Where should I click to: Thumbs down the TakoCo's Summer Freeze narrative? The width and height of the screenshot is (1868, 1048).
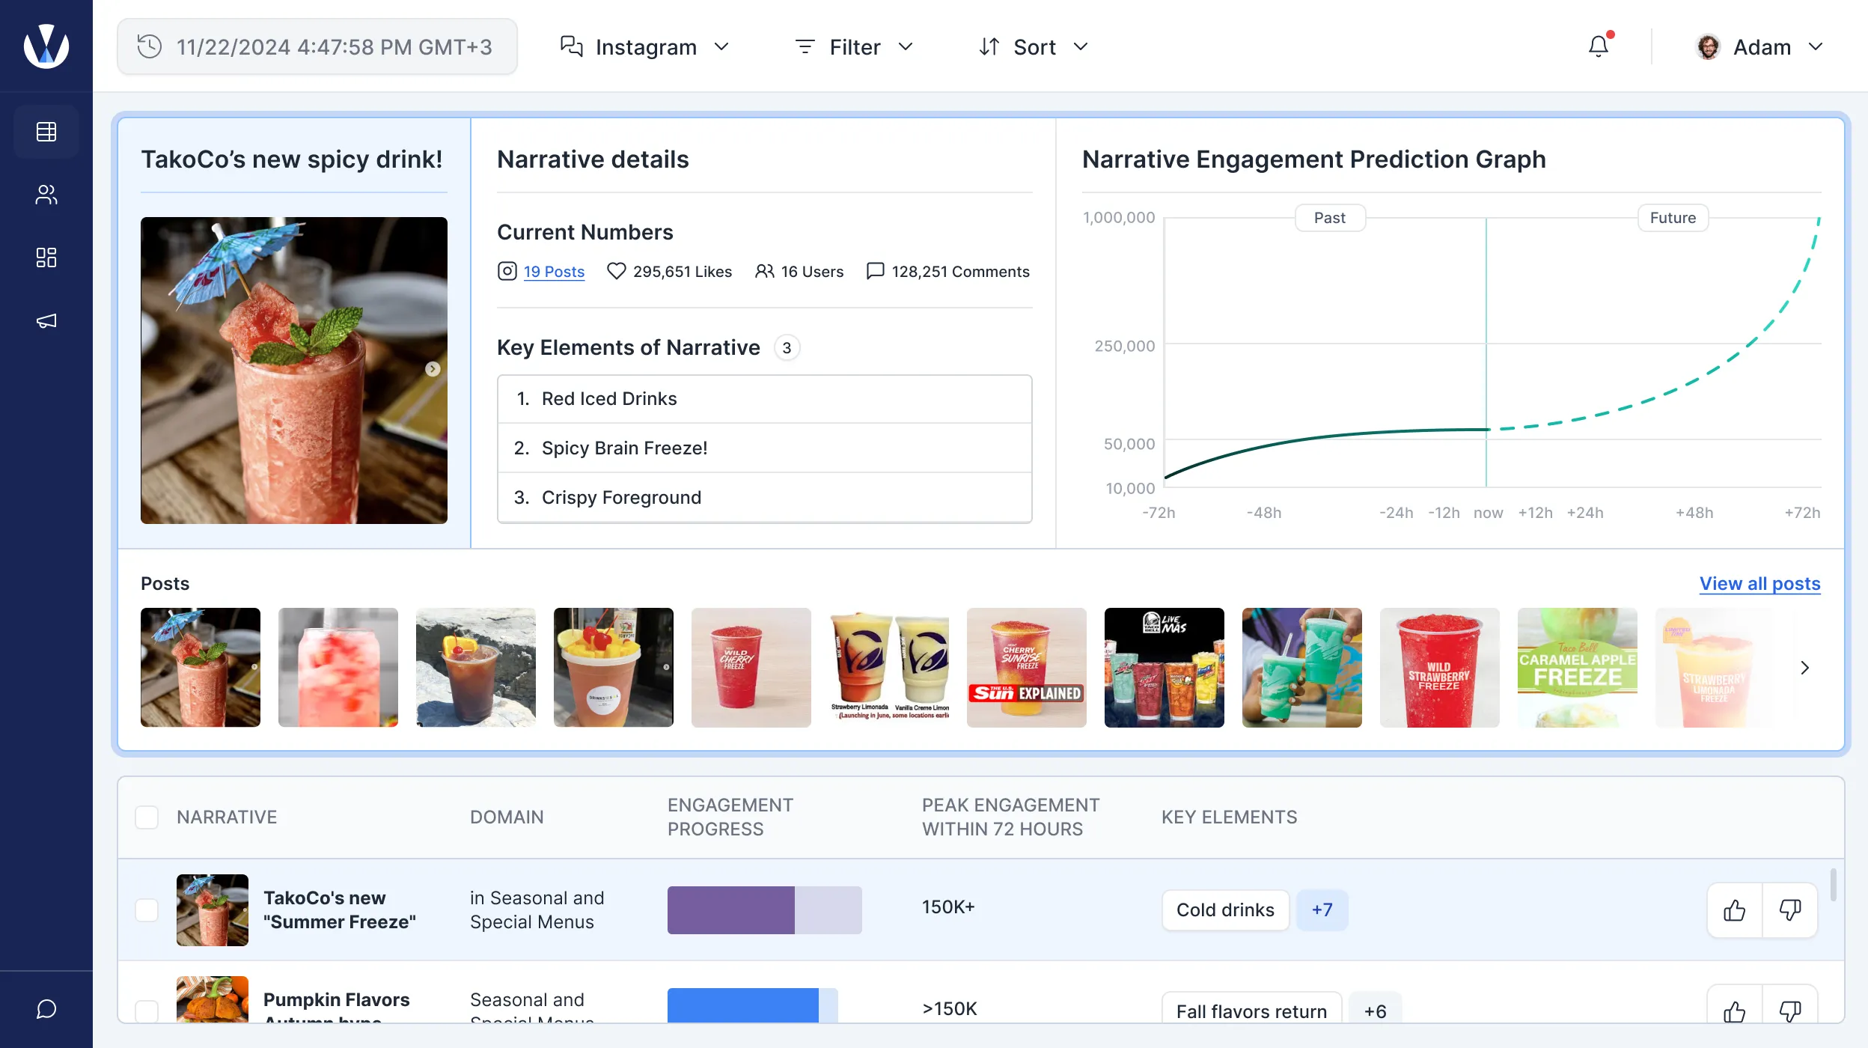point(1789,910)
